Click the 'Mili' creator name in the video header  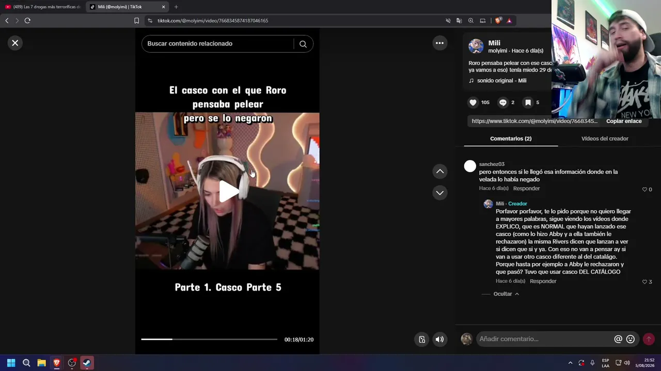(494, 43)
